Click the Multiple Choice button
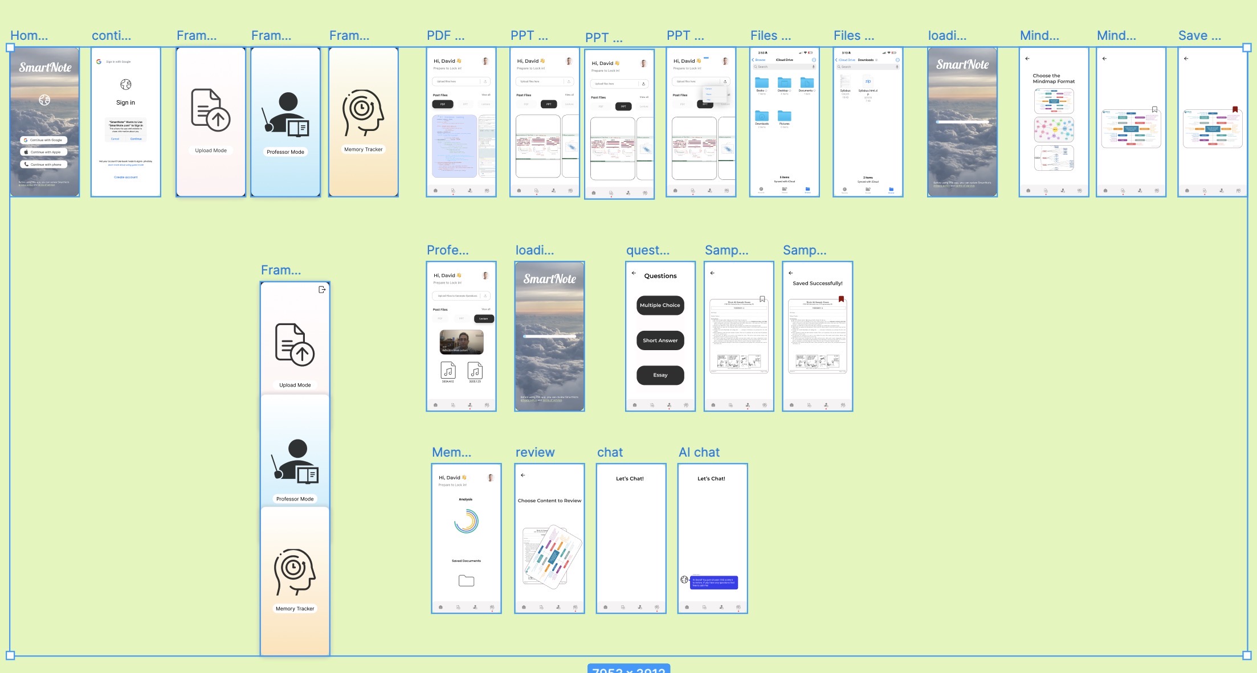The image size is (1257, 673). click(660, 305)
